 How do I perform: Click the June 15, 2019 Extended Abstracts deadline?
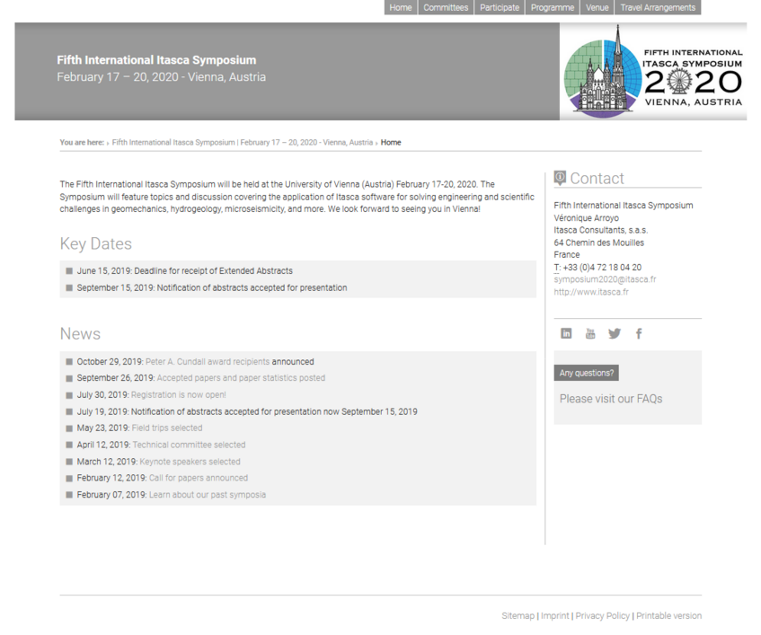[x=184, y=270]
